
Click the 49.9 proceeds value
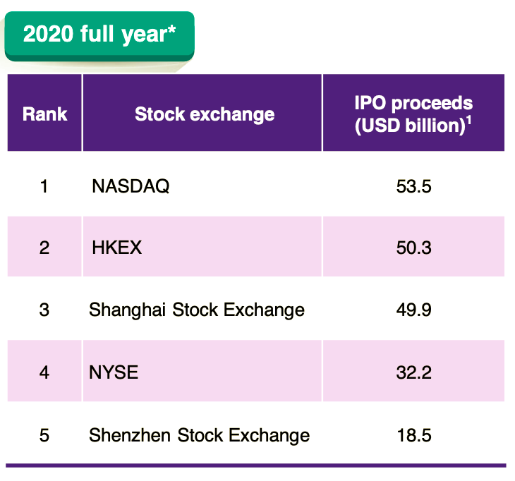click(x=414, y=310)
